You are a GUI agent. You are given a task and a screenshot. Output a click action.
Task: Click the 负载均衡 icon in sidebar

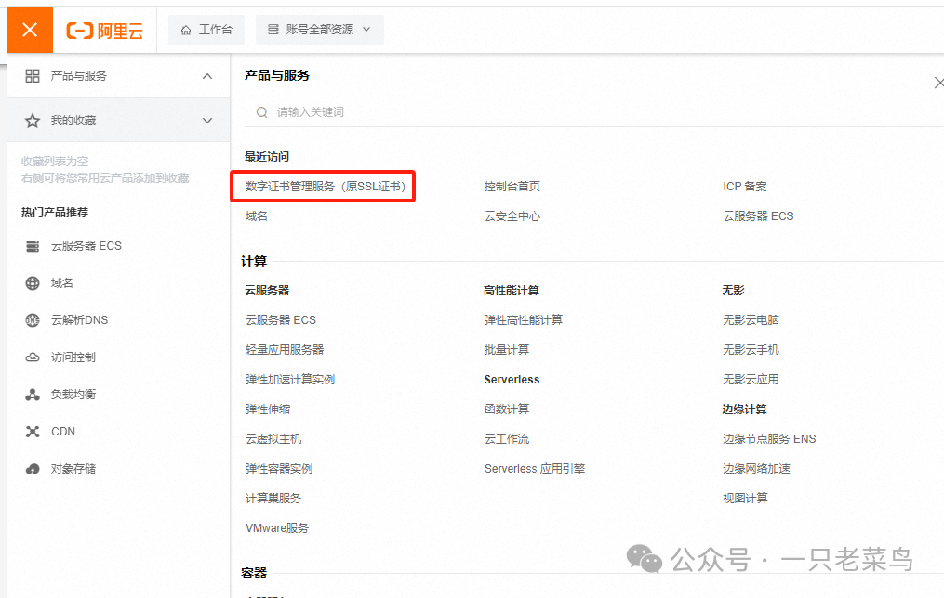tap(33, 395)
